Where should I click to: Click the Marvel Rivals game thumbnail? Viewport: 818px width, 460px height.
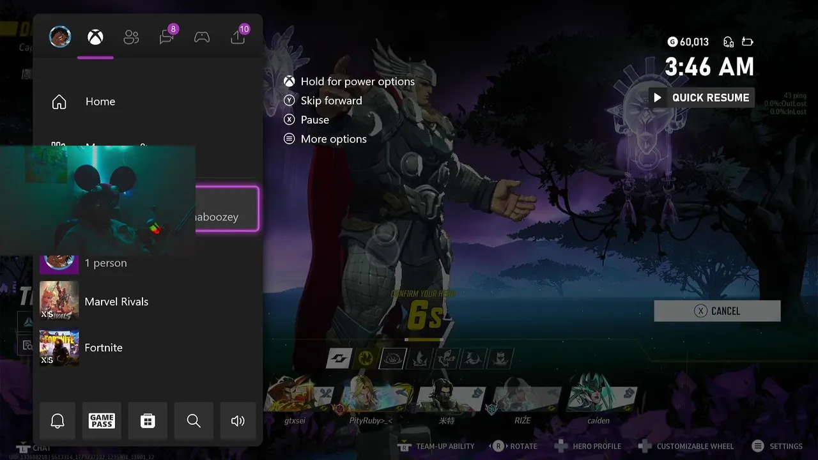click(59, 302)
